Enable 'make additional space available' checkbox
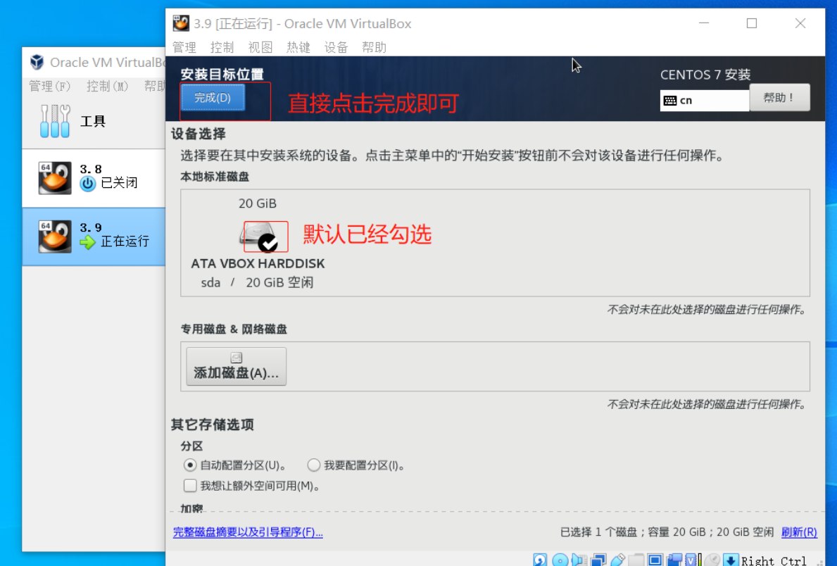 tap(190, 485)
